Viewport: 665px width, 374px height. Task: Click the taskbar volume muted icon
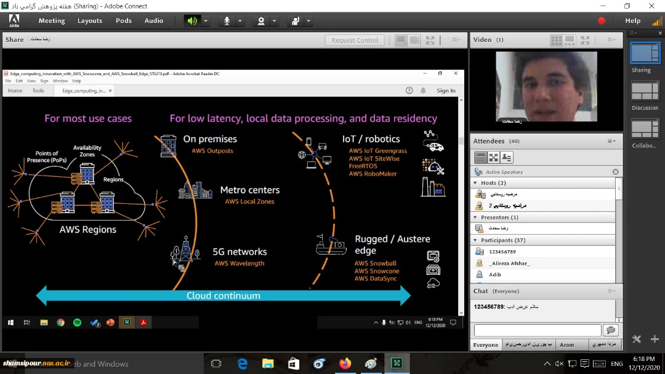pyautogui.click(x=559, y=364)
